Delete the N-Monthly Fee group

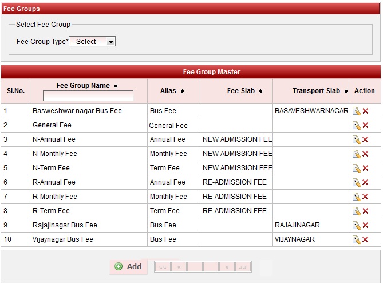[365, 154]
